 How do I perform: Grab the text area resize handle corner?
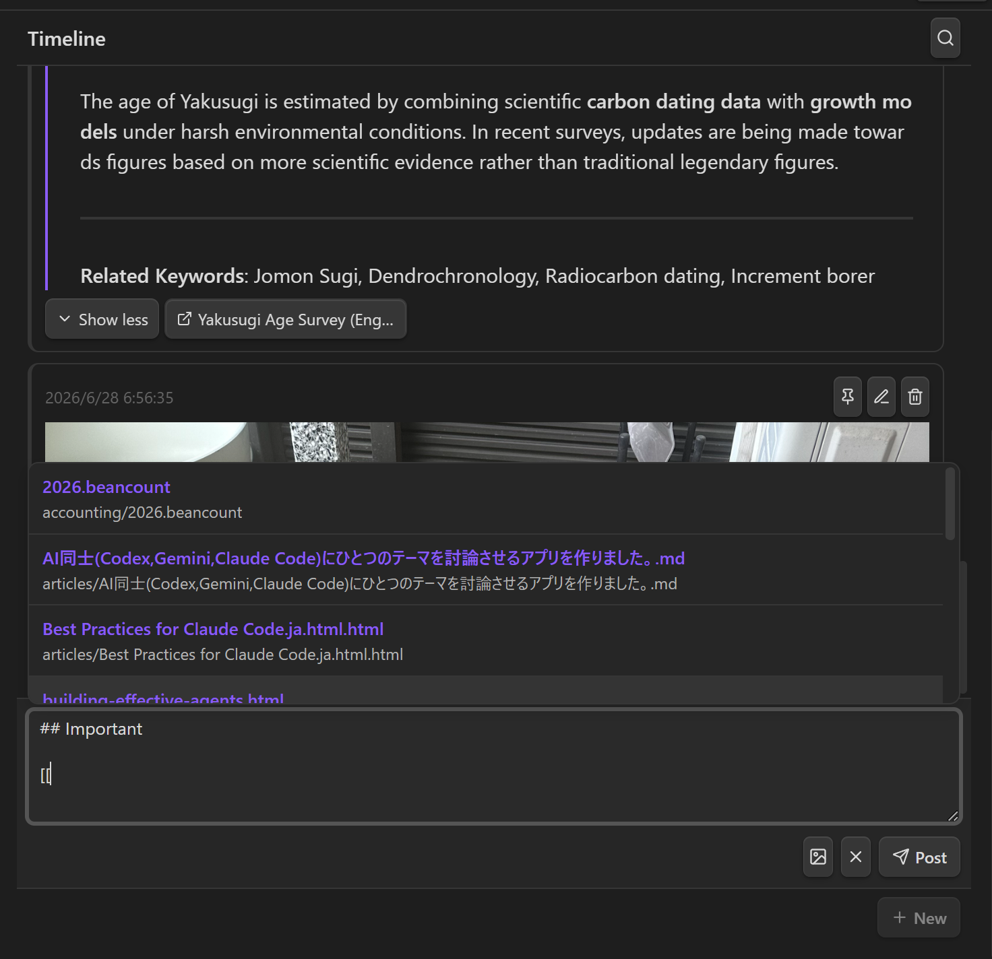click(952, 816)
